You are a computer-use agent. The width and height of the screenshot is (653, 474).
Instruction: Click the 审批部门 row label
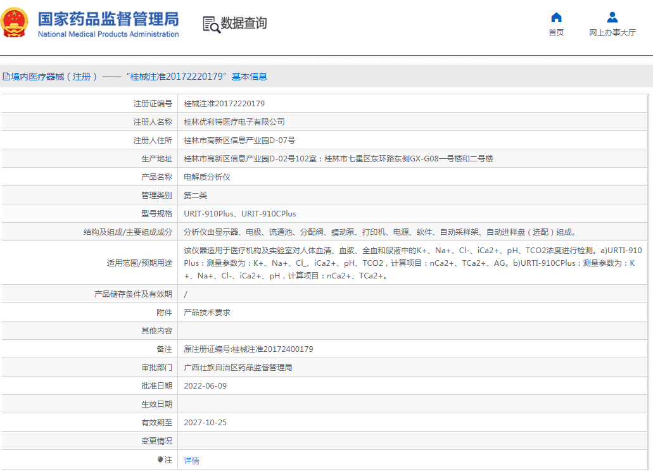pyautogui.click(x=156, y=368)
